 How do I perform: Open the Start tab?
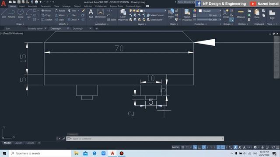pyautogui.click(x=8, y=28)
